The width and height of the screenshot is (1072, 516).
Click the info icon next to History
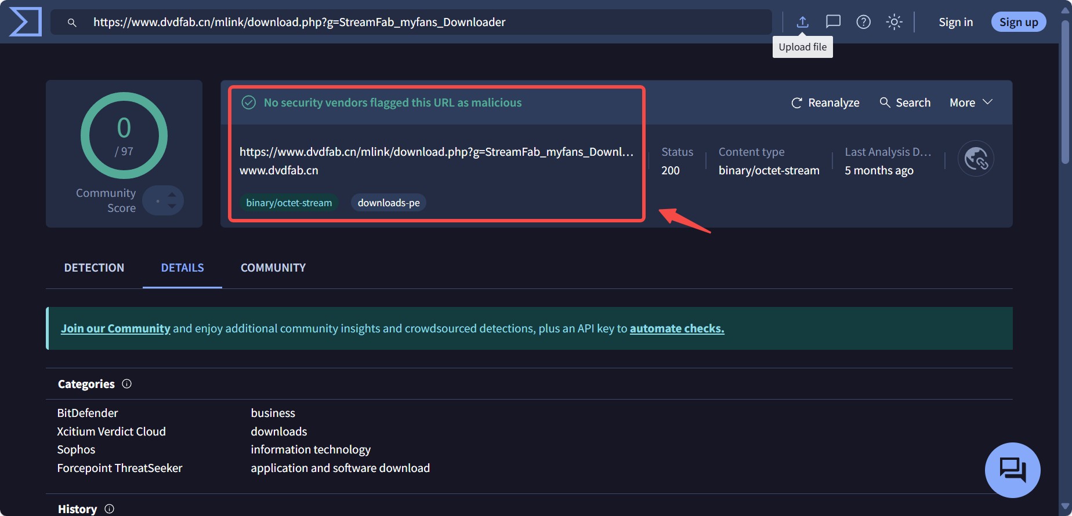coord(109,509)
